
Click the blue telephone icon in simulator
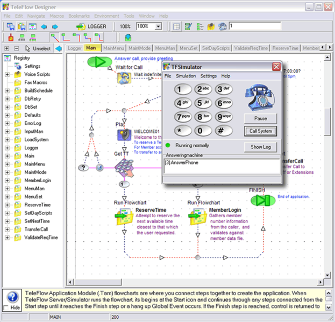[x=260, y=98]
